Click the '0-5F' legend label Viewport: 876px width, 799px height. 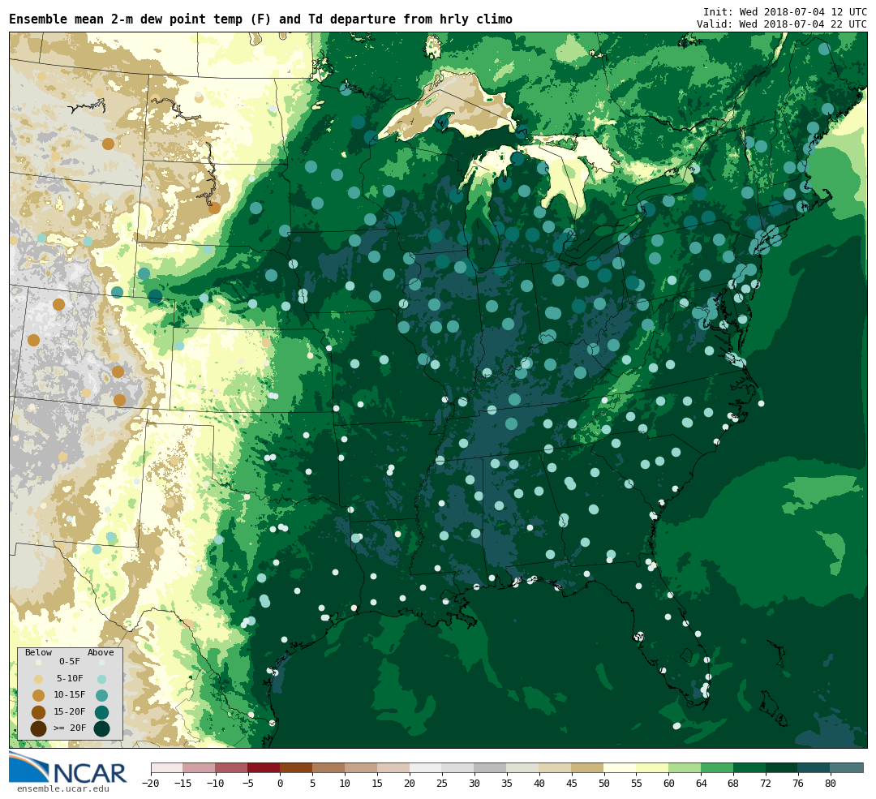[70, 662]
